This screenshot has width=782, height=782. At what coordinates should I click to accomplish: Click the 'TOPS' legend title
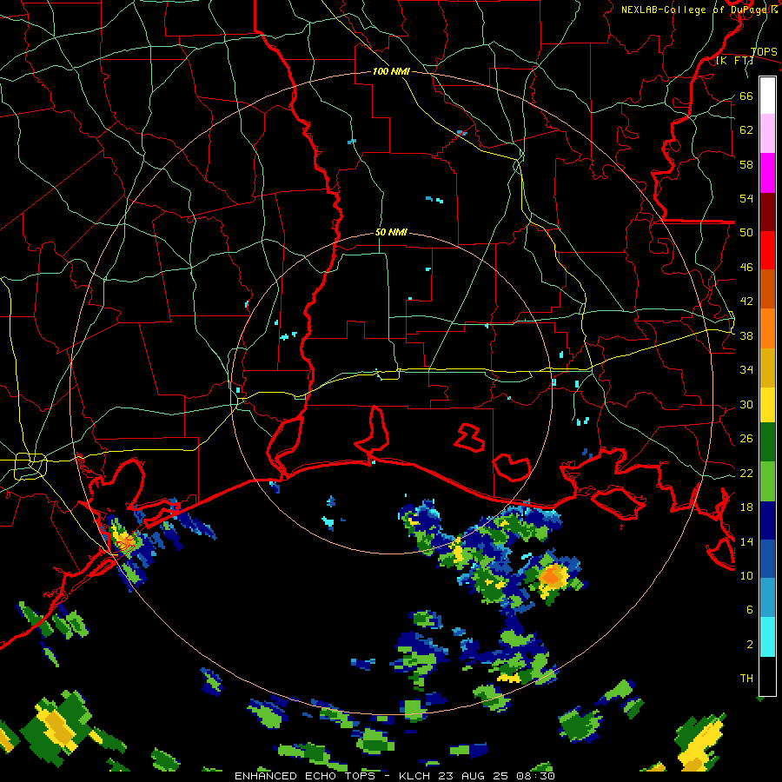point(764,51)
